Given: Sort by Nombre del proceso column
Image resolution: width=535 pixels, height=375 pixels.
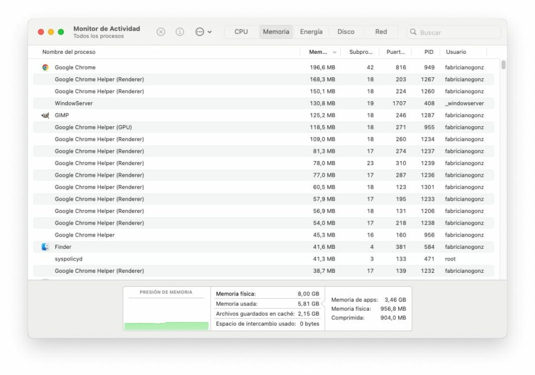Looking at the screenshot, I should 69,52.
